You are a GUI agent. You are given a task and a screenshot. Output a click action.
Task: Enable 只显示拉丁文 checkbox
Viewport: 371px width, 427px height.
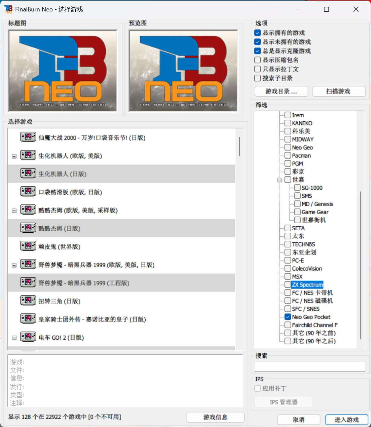click(258, 69)
